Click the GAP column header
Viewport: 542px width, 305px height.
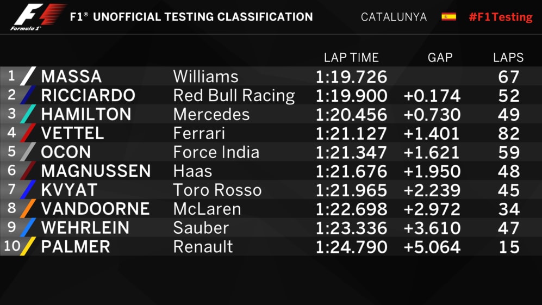click(440, 58)
